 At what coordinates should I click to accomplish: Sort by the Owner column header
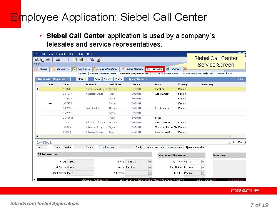[136, 84]
